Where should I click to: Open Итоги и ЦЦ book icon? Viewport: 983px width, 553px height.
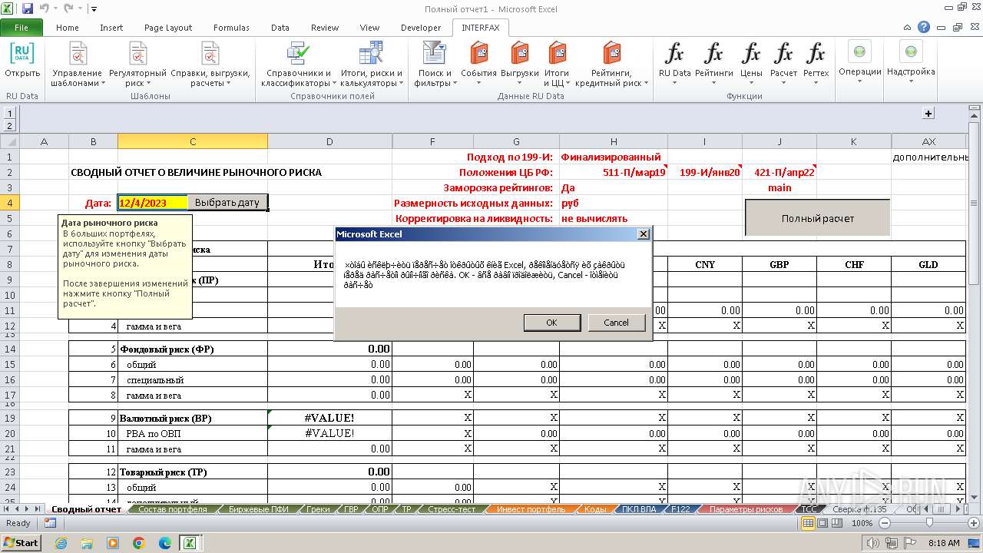(x=557, y=54)
